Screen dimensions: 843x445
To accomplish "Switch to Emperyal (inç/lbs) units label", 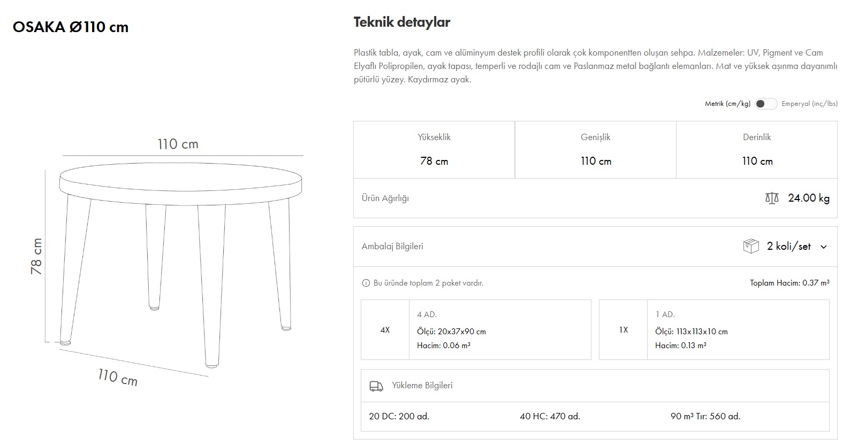I will [x=809, y=104].
